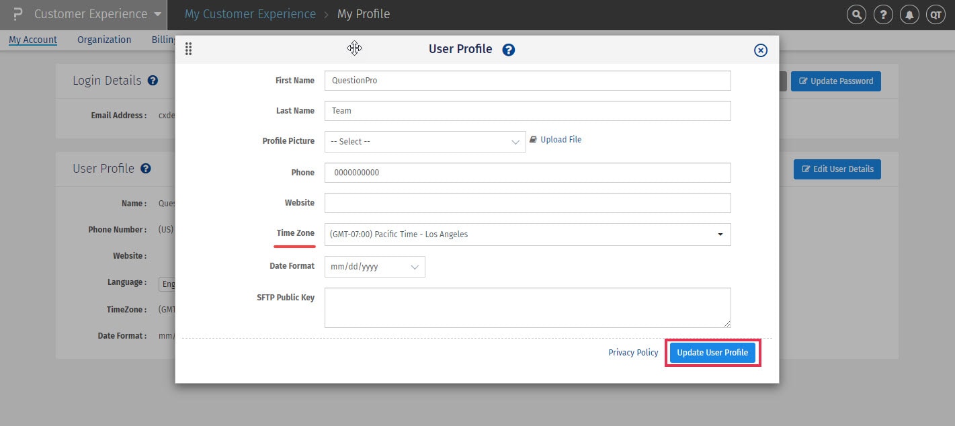Click the Update Password button

click(x=835, y=81)
